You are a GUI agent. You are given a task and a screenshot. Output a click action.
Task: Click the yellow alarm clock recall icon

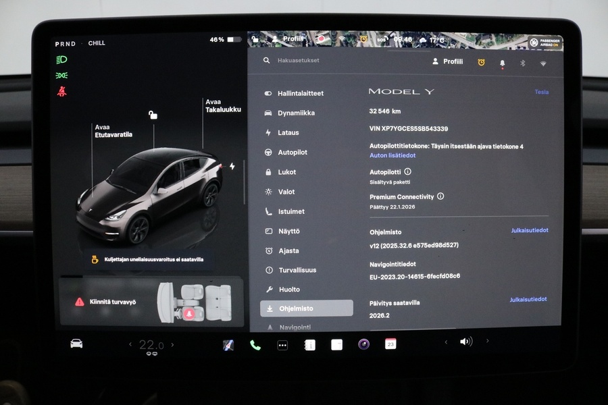pyautogui.click(x=480, y=62)
